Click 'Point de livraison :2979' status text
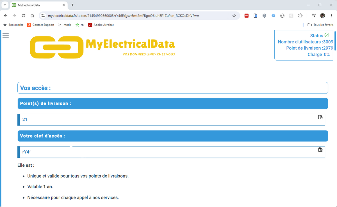 310,48
